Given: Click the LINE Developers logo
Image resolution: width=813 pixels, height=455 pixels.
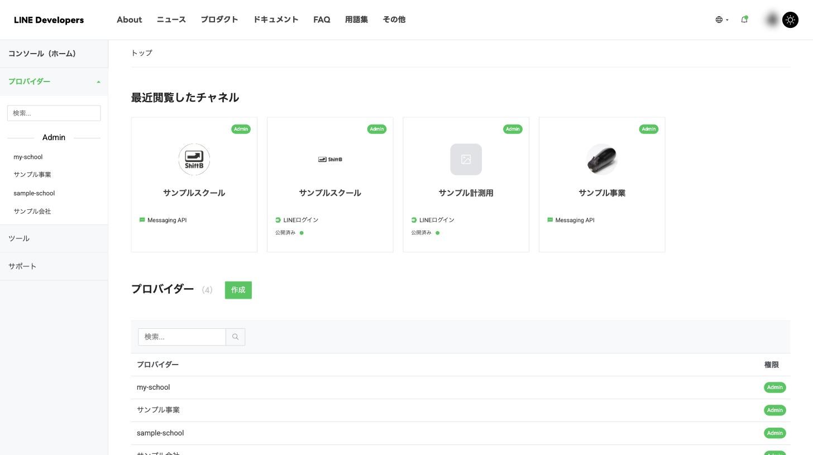Looking at the screenshot, I should point(49,20).
